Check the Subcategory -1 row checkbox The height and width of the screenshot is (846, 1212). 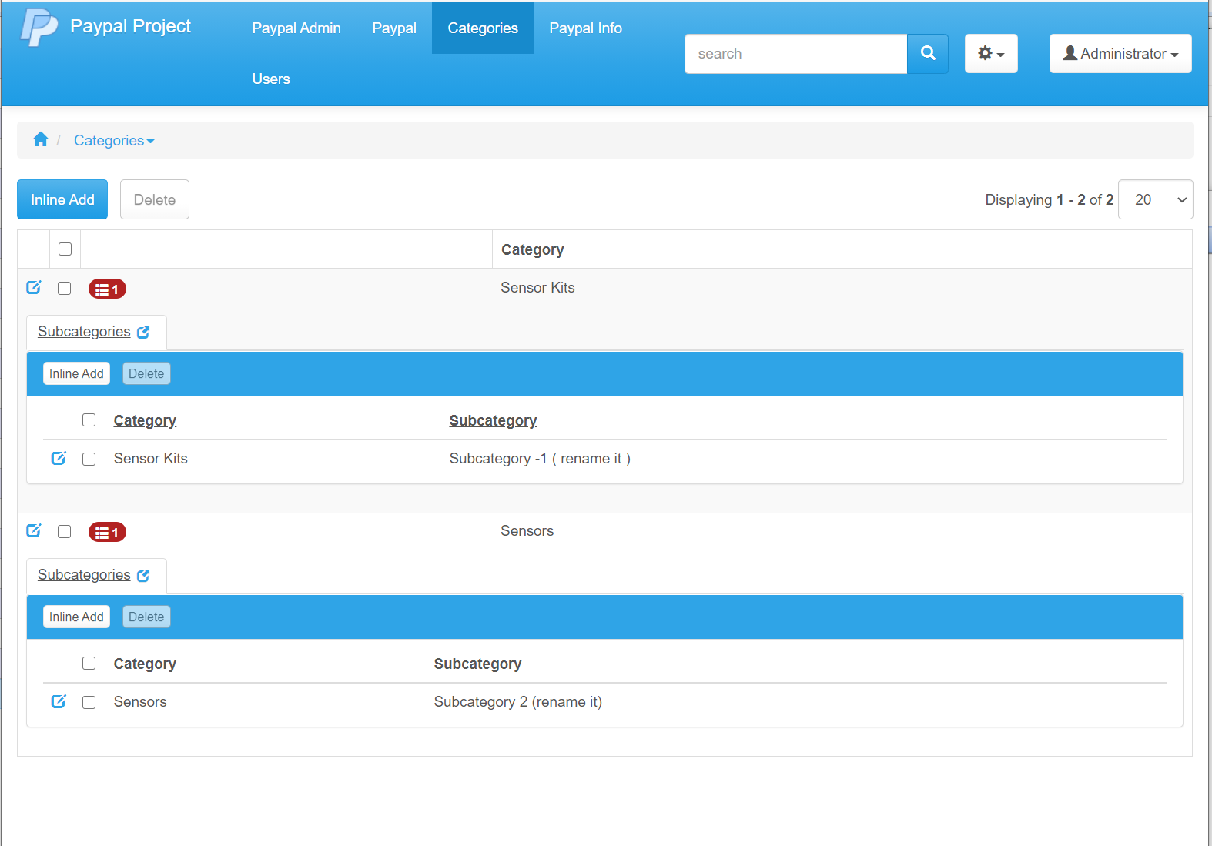click(89, 459)
